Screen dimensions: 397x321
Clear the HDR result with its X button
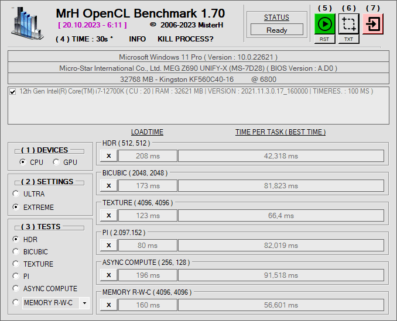coord(109,156)
